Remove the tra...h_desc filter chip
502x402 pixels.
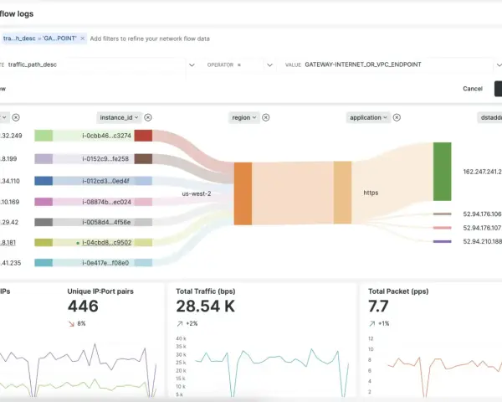(82, 39)
